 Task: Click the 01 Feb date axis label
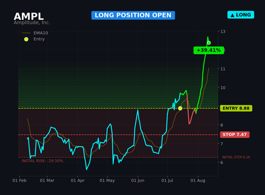[x=20, y=181]
